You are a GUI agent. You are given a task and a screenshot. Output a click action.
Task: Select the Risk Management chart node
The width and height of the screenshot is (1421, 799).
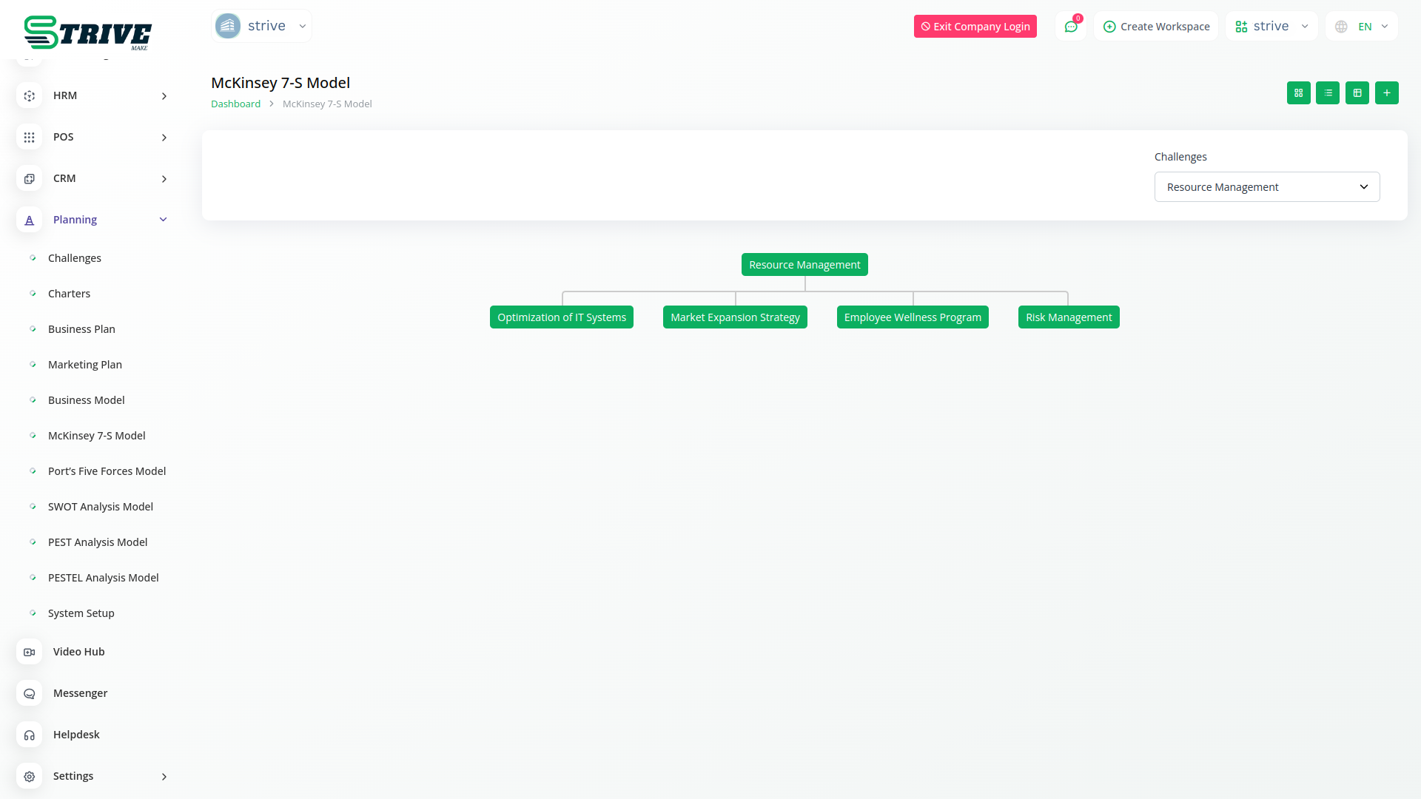[x=1068, y=317]
